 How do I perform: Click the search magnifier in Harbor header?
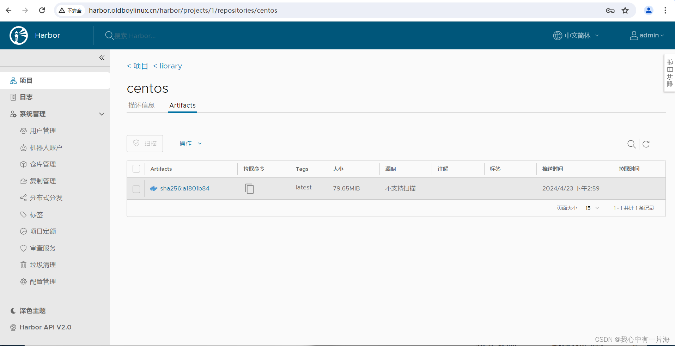click(x=109, y=35)
